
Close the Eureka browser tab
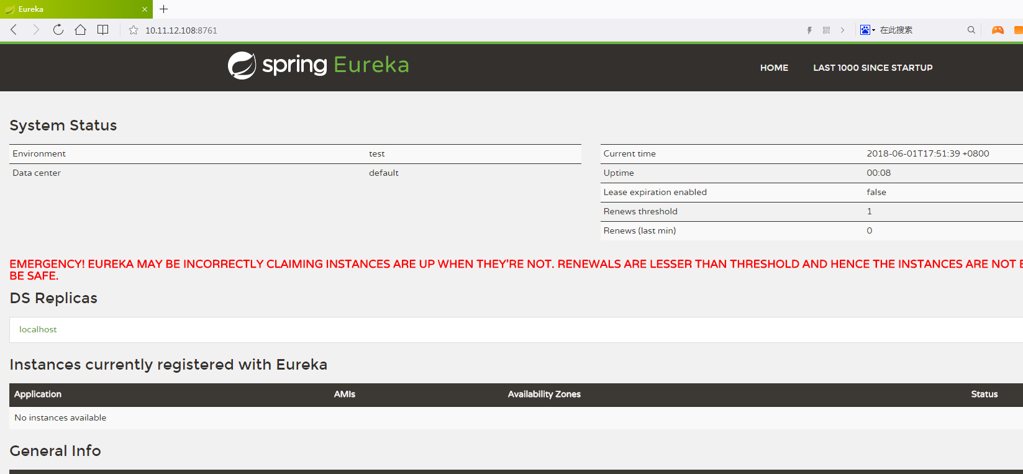point(145,9)
